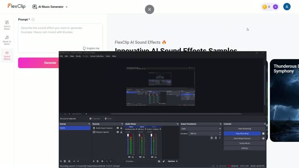Screen dimensions: 299x168
Task: Add a new source in Sources panel
Action: click(x=93, y=161)
